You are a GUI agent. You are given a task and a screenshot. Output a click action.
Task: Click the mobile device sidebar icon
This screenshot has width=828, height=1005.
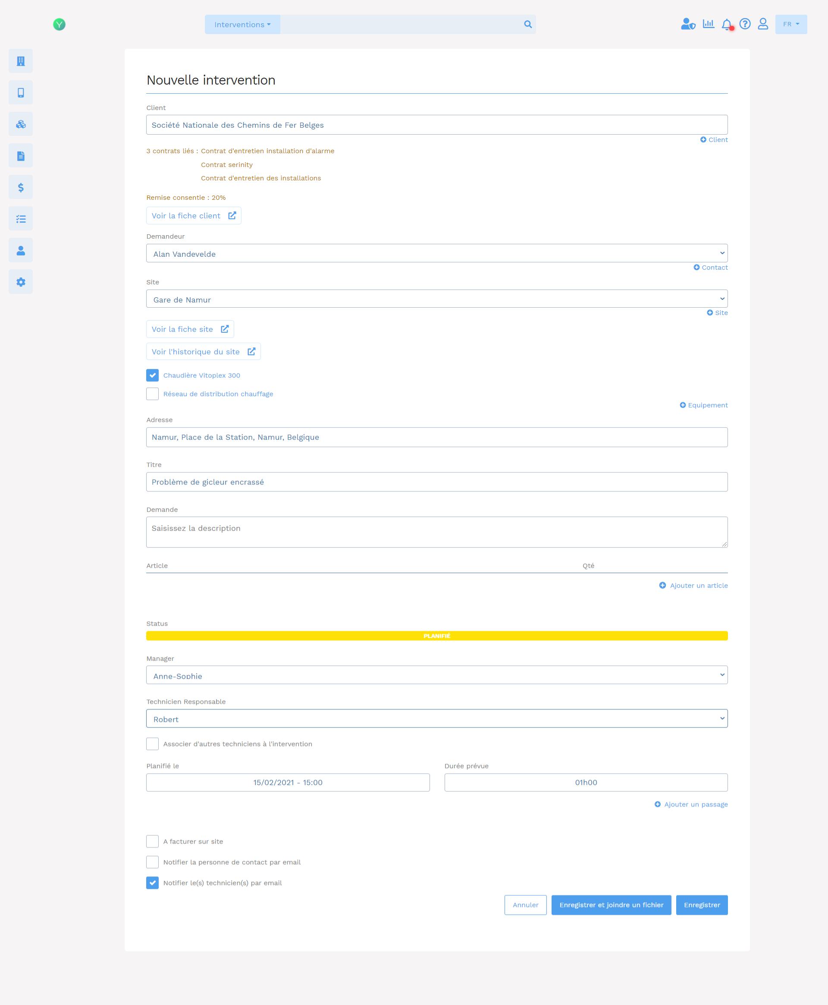pyautogui.click(x=21, y=93)
